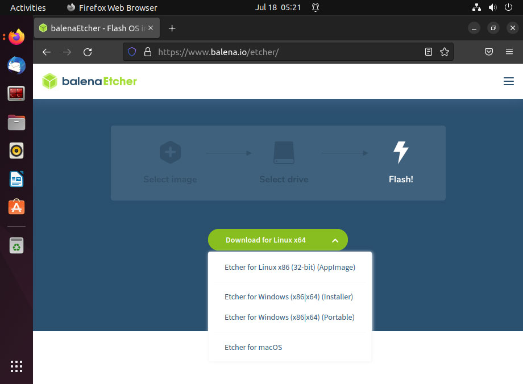The height and width of the screenshot is (384, 523).
Task: Click the notification bell icon
Action: point(315,7)
